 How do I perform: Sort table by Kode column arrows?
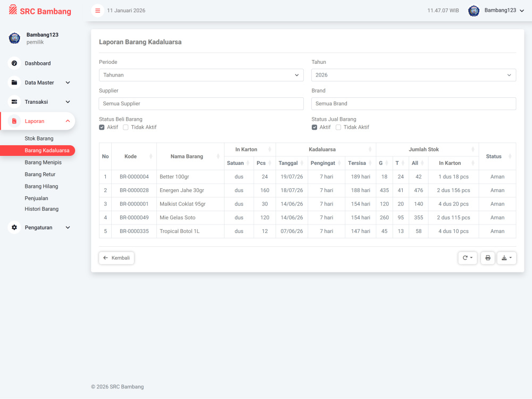[x=151, y=156]
